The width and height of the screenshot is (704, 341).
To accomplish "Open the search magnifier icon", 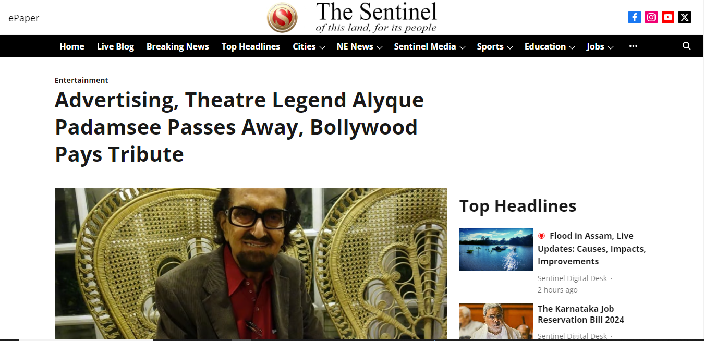I will (686, 46).
